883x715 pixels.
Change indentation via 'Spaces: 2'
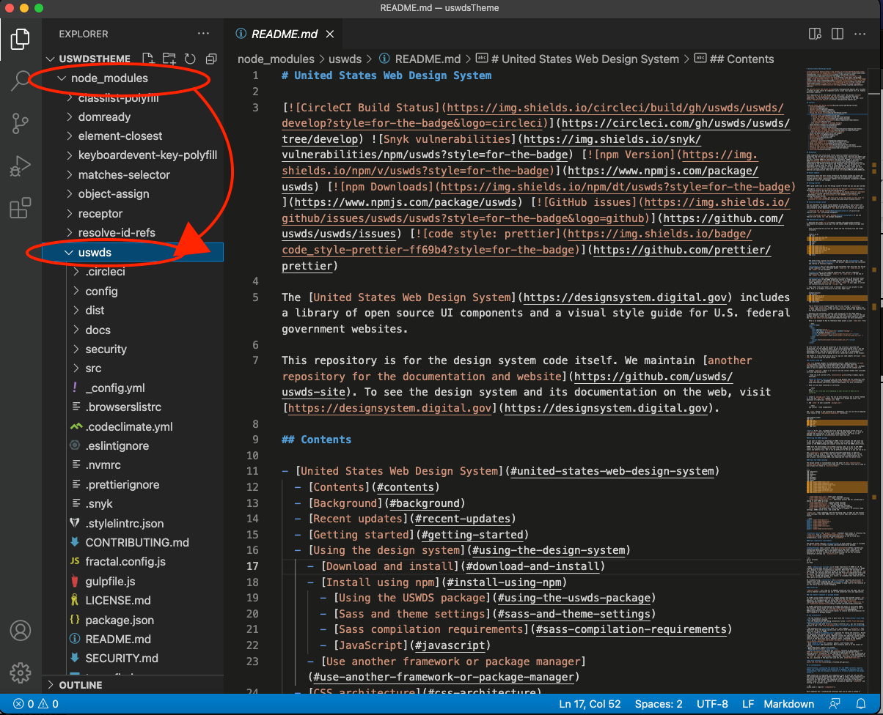659,704
